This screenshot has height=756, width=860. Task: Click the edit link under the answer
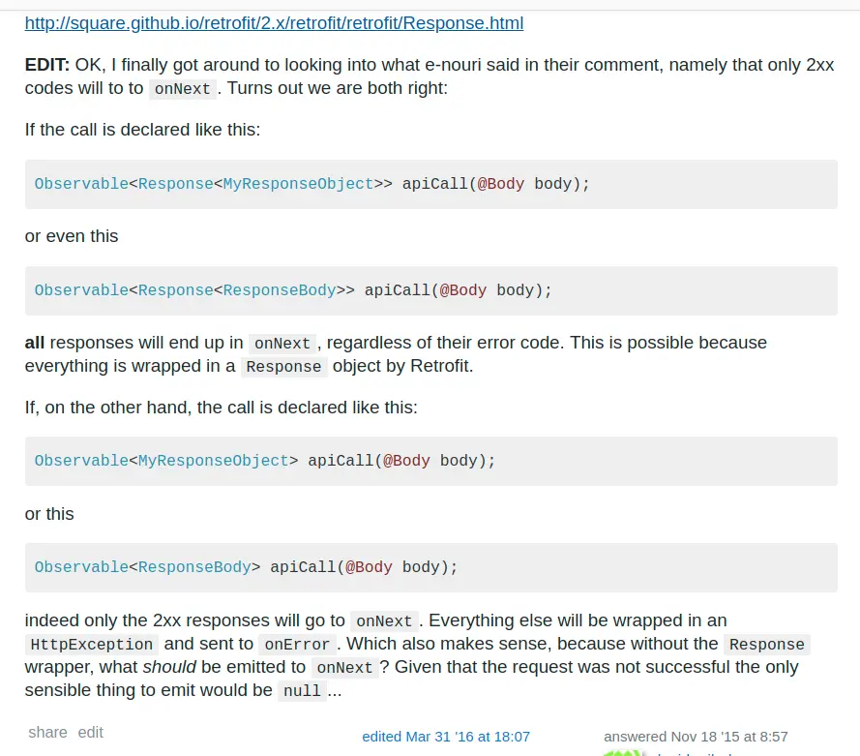point(91,733)
